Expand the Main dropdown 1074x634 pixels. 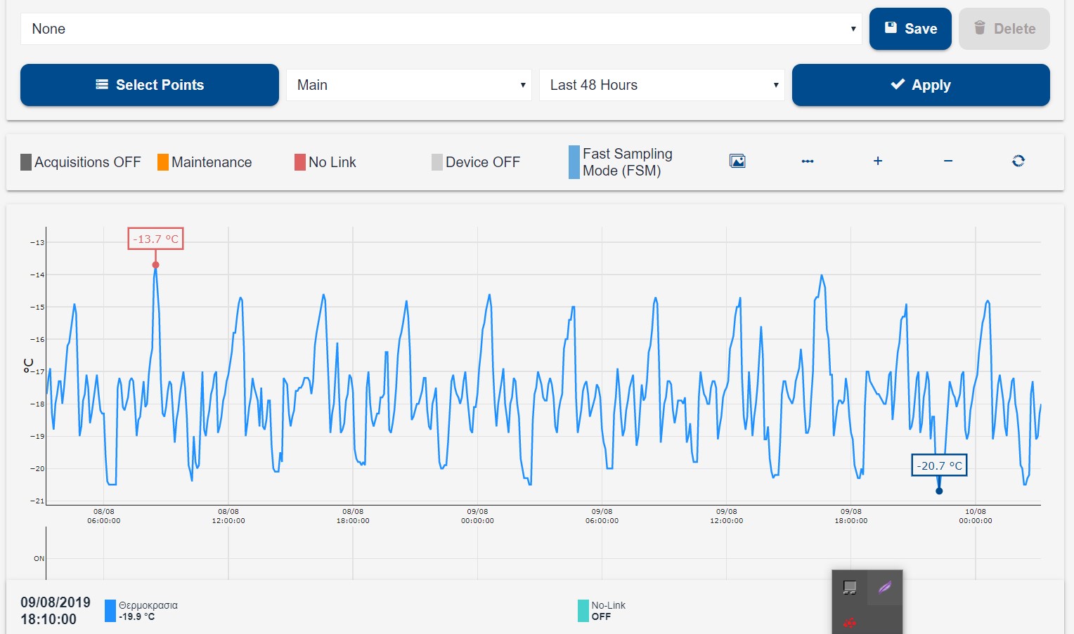click(408, 85)
